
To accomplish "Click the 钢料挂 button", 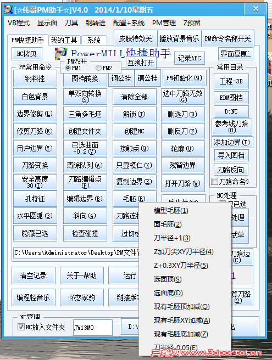I will click(35, 79).
